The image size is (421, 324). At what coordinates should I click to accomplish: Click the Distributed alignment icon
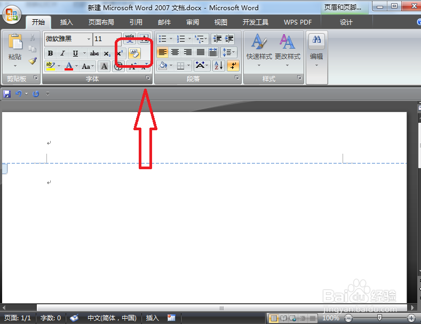coord(213,52)
